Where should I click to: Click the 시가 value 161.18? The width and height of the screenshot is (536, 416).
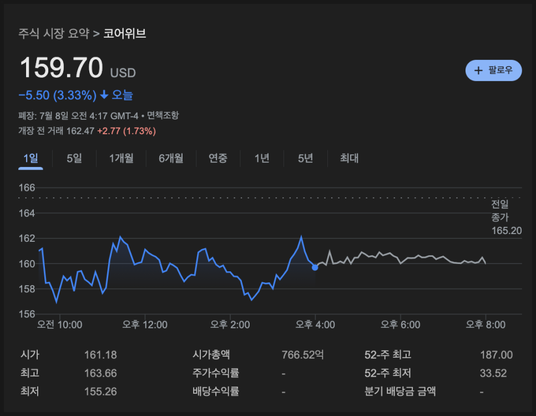[100, 355]
